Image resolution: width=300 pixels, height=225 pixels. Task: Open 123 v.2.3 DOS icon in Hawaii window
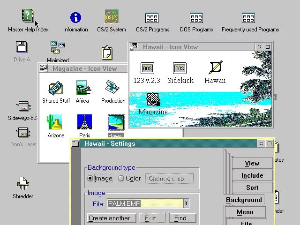tap(147, 68)
